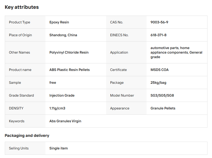Click the 25kg/bag package value

coord(158,83)
